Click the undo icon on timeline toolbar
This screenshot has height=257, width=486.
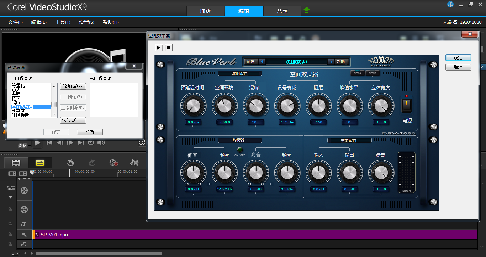click(x=70, y=163)
